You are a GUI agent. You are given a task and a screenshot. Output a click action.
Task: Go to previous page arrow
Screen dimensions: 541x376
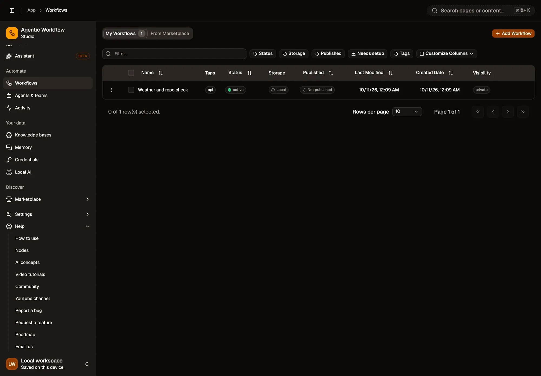tap(493, 112)
